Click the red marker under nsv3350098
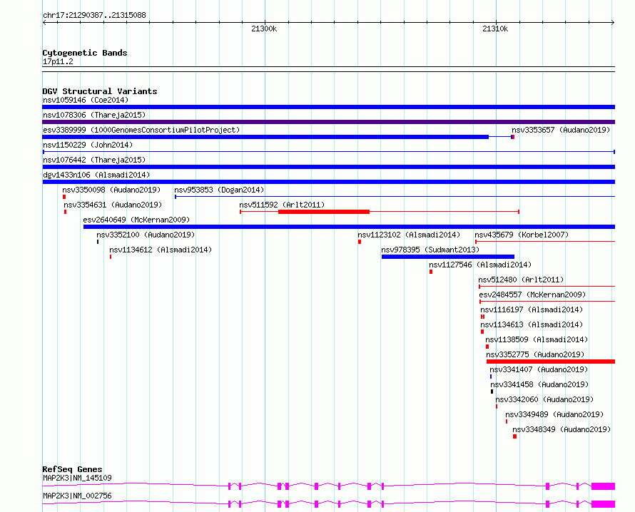 [x=64, y=197]
